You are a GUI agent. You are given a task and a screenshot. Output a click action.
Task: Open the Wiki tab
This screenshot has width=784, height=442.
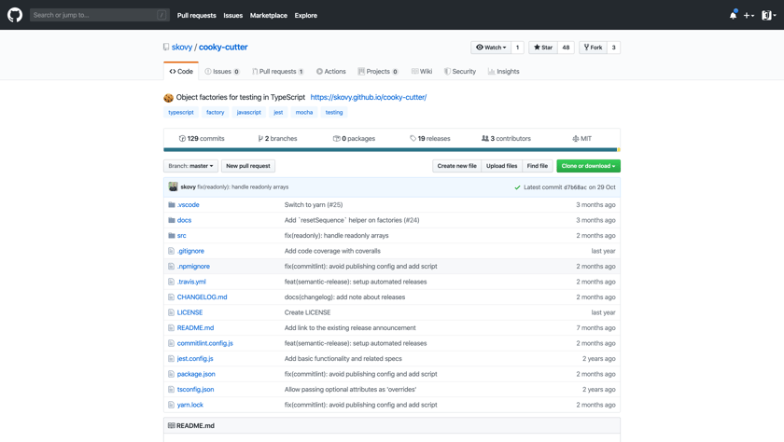pyautogui.click(x=422, y=72)
